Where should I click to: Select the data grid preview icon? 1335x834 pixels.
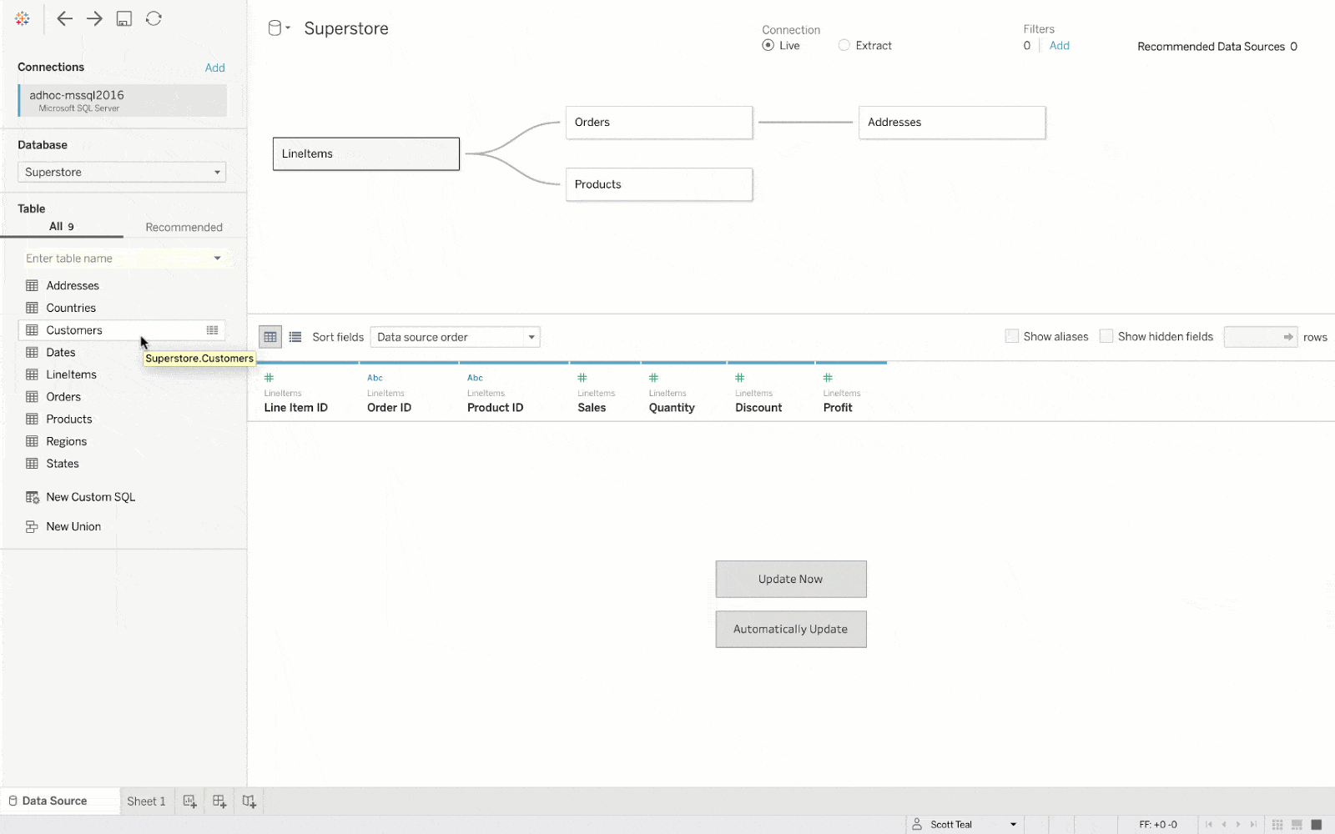270,337
